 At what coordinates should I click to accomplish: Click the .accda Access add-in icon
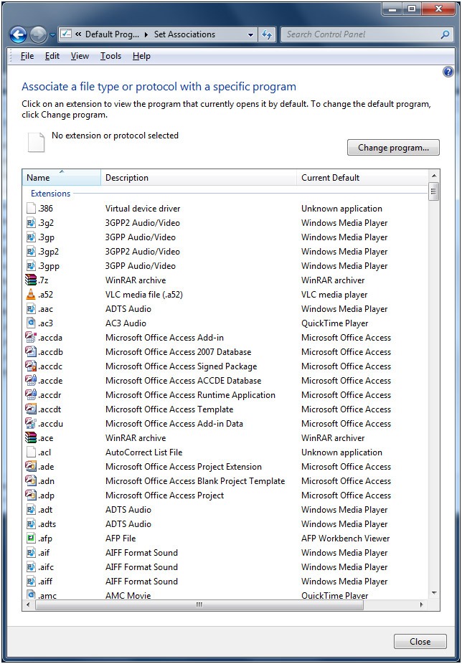coord(31,338)
